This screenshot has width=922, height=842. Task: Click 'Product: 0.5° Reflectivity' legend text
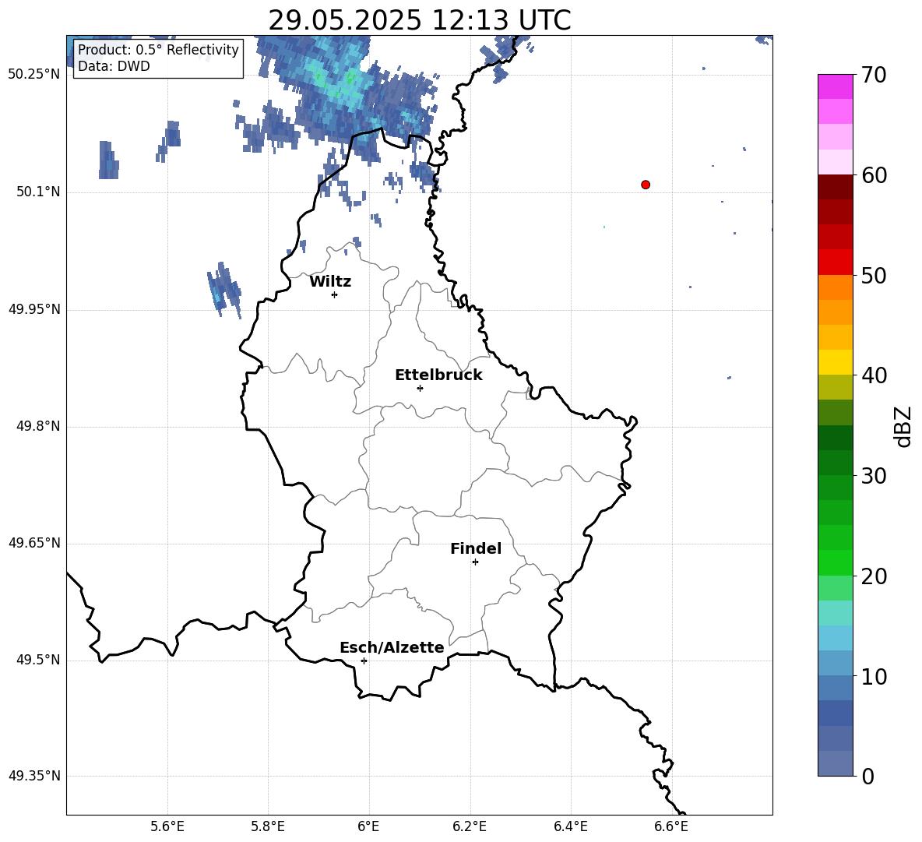pos(158,50)
